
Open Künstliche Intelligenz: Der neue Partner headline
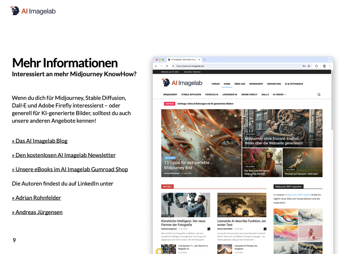click(183, 223)
